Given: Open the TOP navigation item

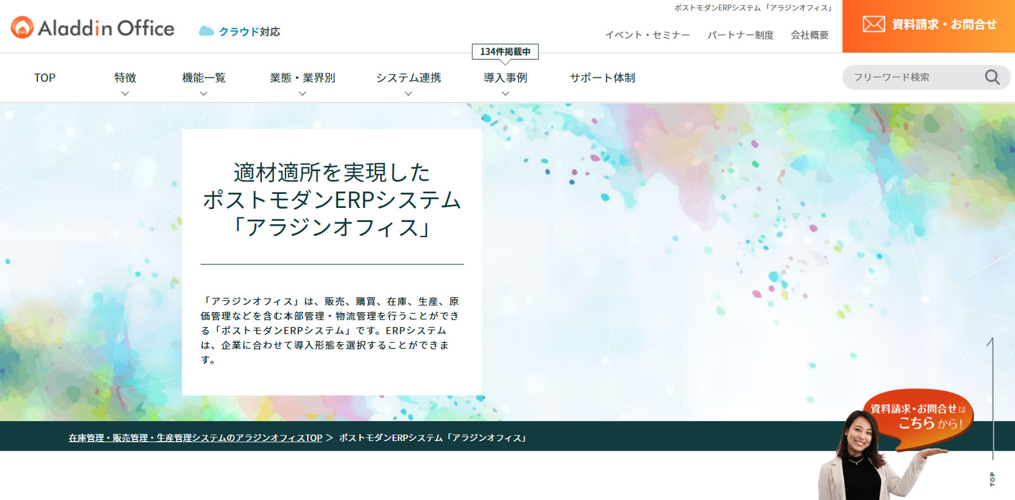Looking at the screenshot, I should 44,78.
